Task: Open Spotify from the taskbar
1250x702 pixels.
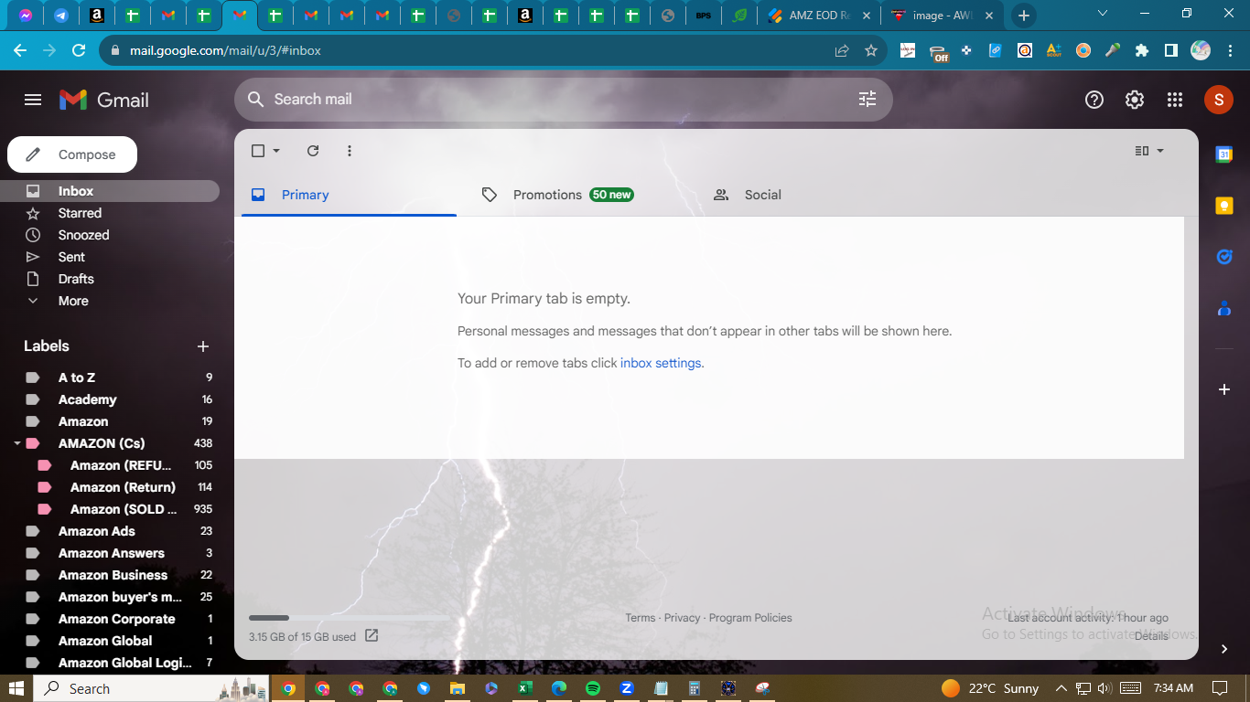Action: (593, 688)
